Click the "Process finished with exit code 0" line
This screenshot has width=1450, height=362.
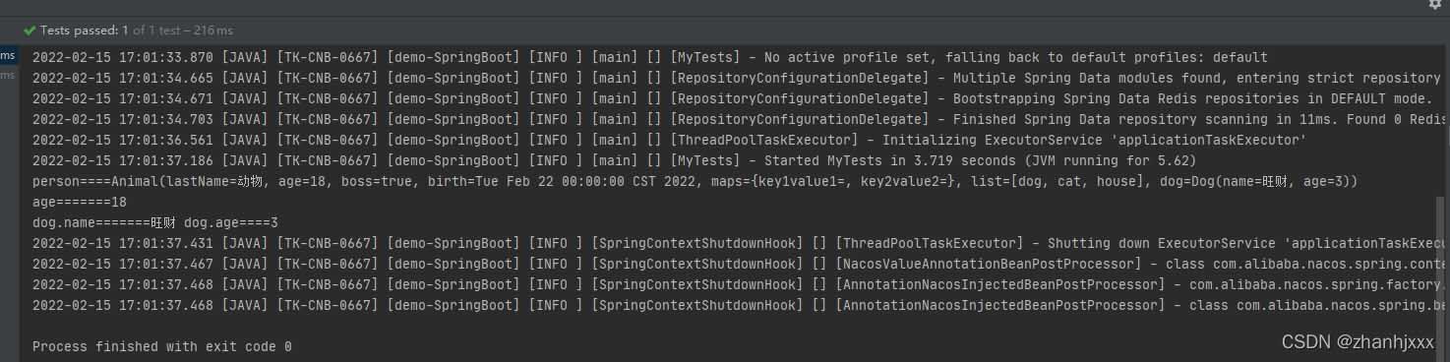click(x=162, y=346)
